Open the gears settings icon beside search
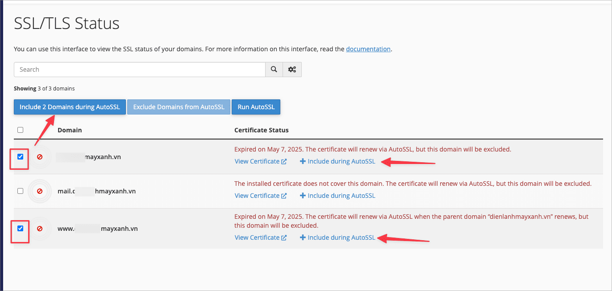This screenshot has height=291, width=612. (x=292, y=70)
